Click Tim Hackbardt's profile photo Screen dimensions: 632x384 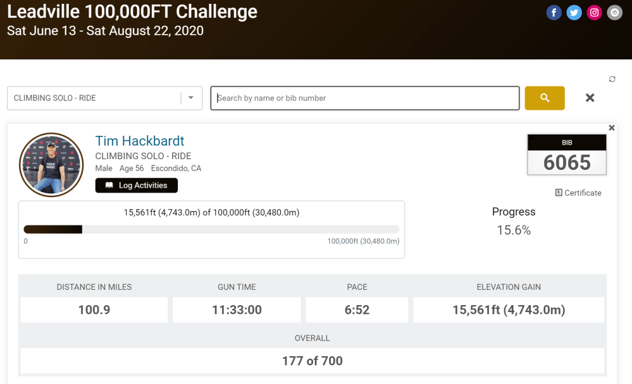(51, 165)
